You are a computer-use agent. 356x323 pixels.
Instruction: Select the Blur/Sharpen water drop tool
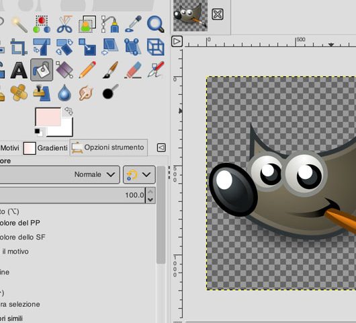point(64,93)
